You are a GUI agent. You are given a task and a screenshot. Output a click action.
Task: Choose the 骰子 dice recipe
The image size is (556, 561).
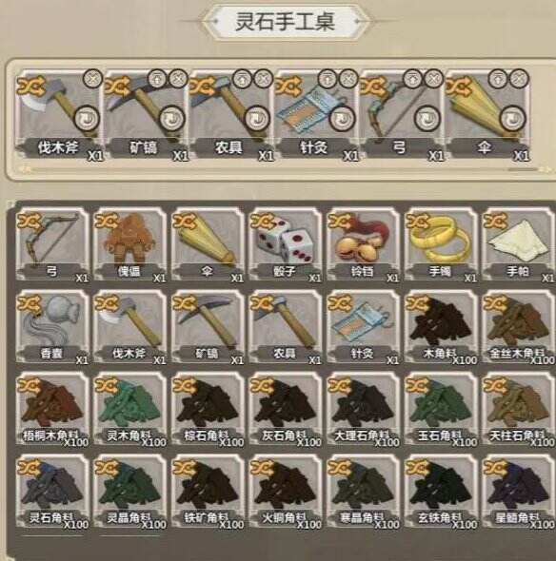click(286, 245)
